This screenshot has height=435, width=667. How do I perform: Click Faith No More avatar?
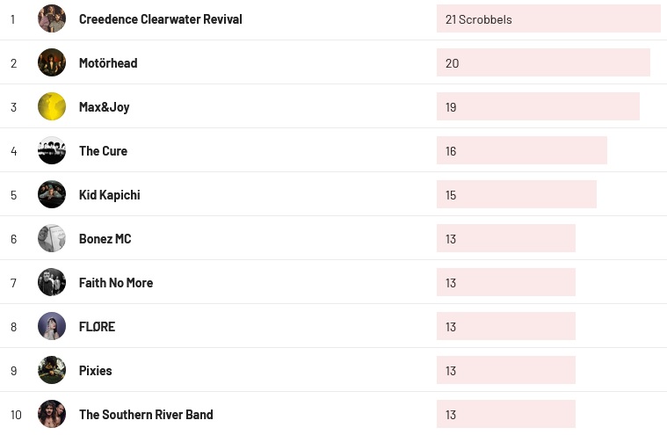(52, 282)
